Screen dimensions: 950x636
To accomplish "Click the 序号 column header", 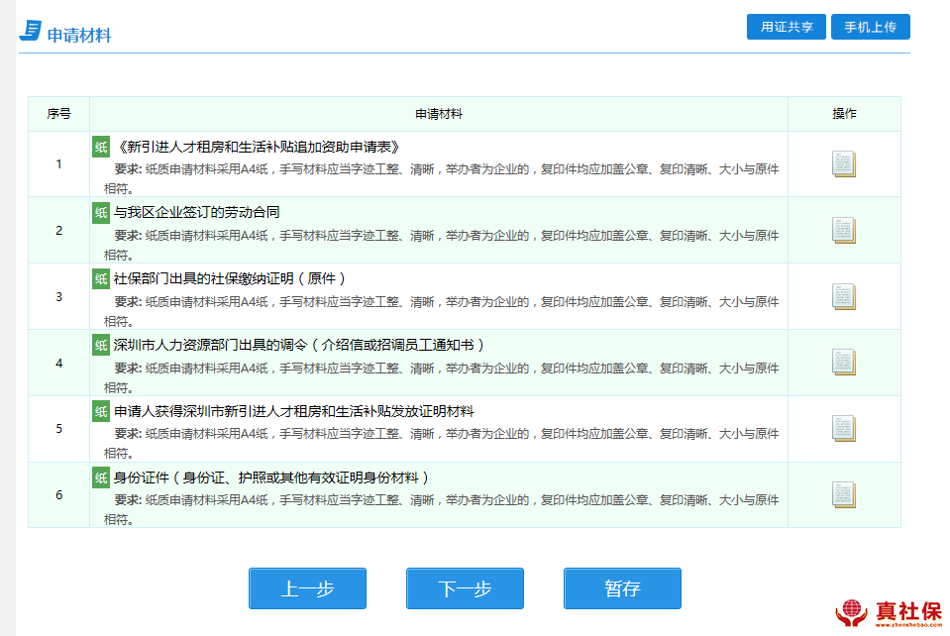I will (x=58, y=114).
